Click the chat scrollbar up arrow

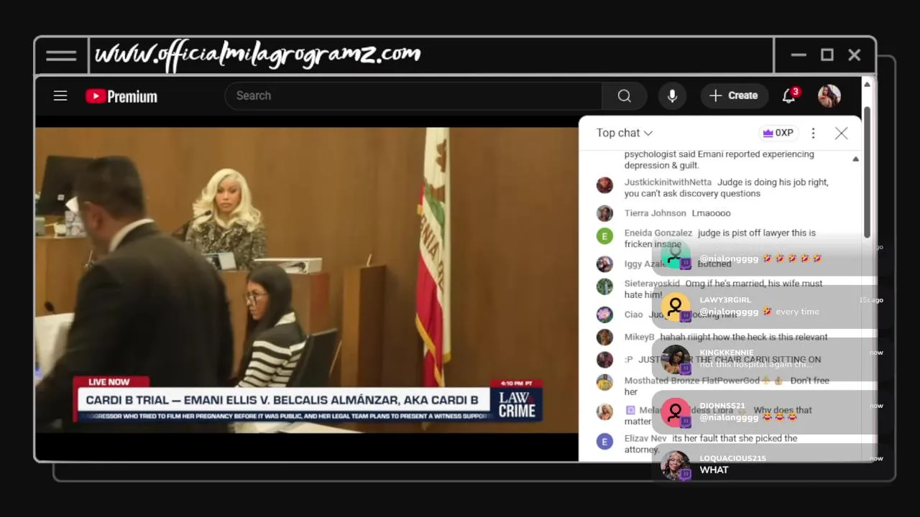855,159
